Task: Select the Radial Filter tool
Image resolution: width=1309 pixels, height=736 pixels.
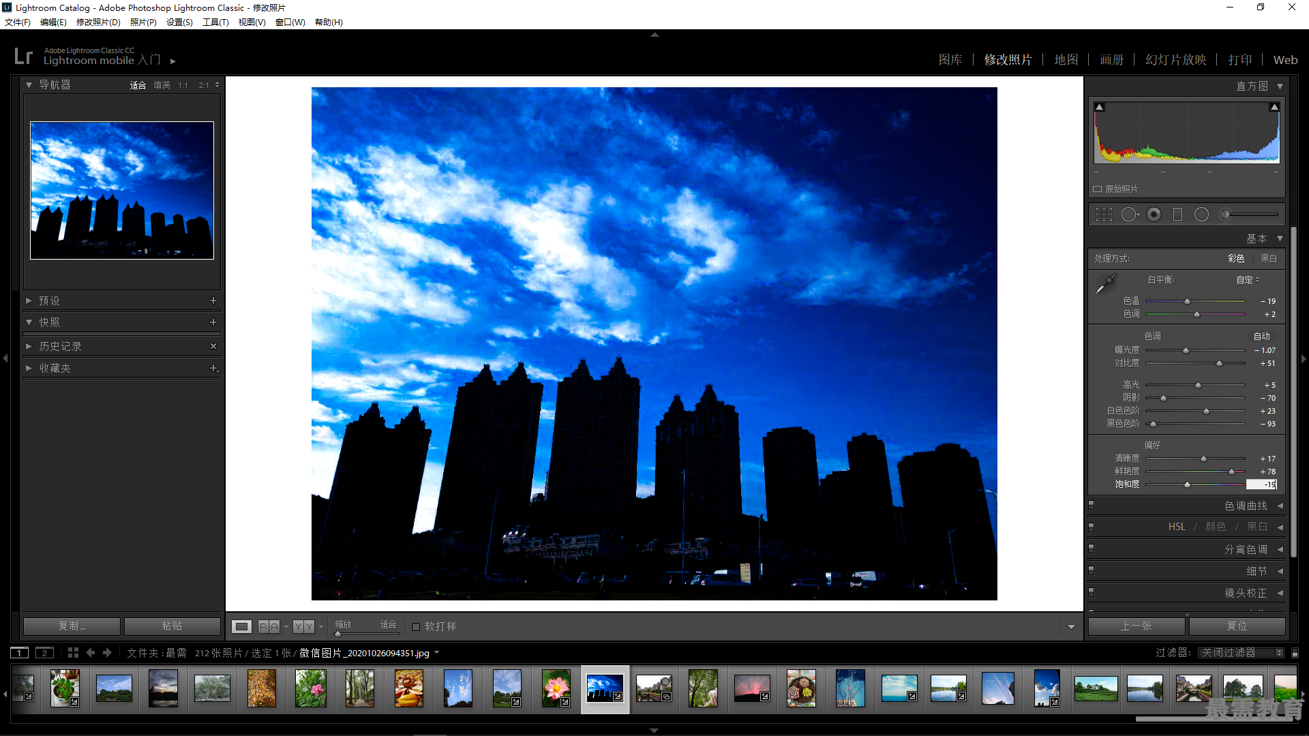Action: tap(1201, 215)
